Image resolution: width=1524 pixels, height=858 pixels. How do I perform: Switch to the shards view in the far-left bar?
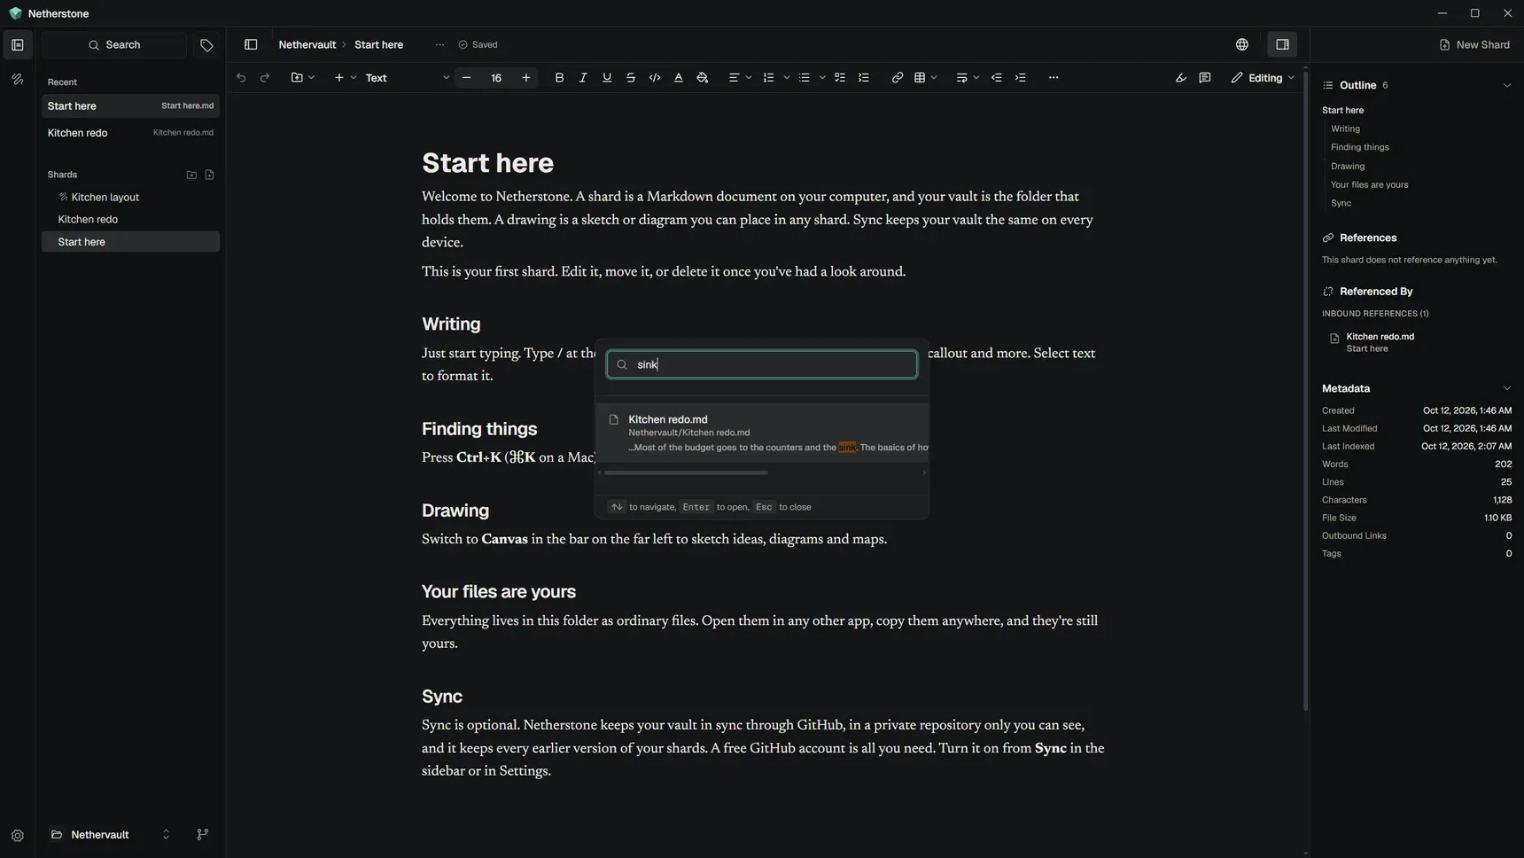(18, 45)
